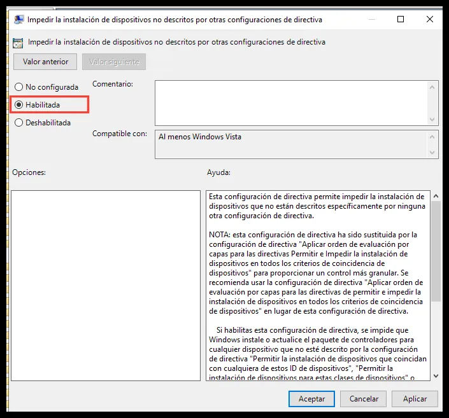Click Aplicar to apply the policy

[x=415, y=399]
